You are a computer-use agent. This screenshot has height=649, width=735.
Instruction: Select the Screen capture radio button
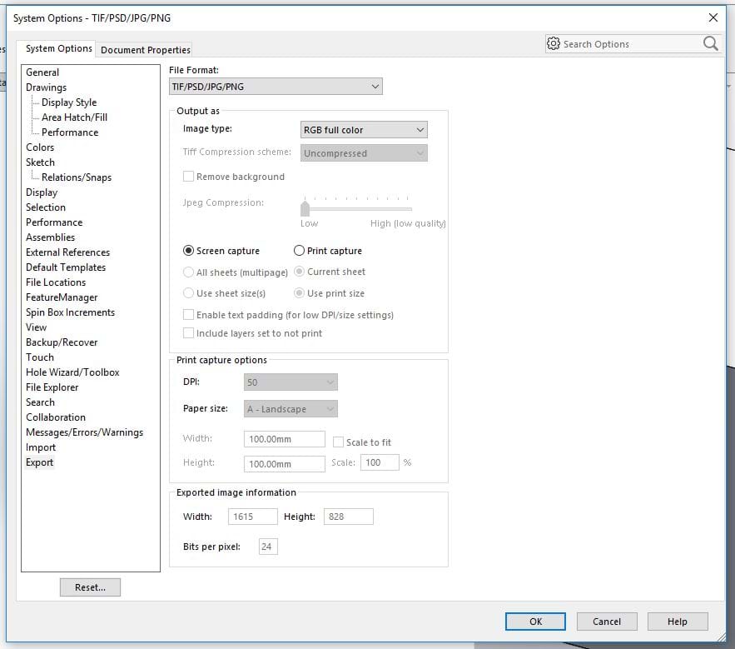point(189,251)
